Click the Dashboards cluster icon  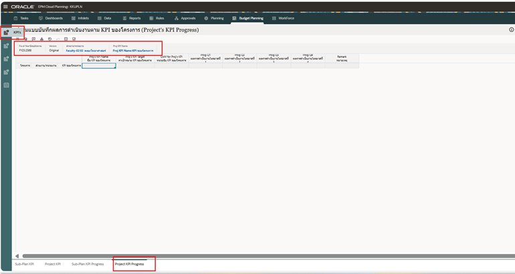[41, 18]
